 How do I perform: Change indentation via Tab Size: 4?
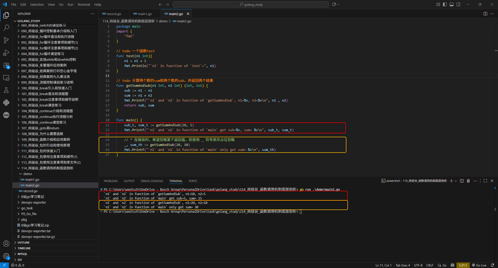click(403, 265)
